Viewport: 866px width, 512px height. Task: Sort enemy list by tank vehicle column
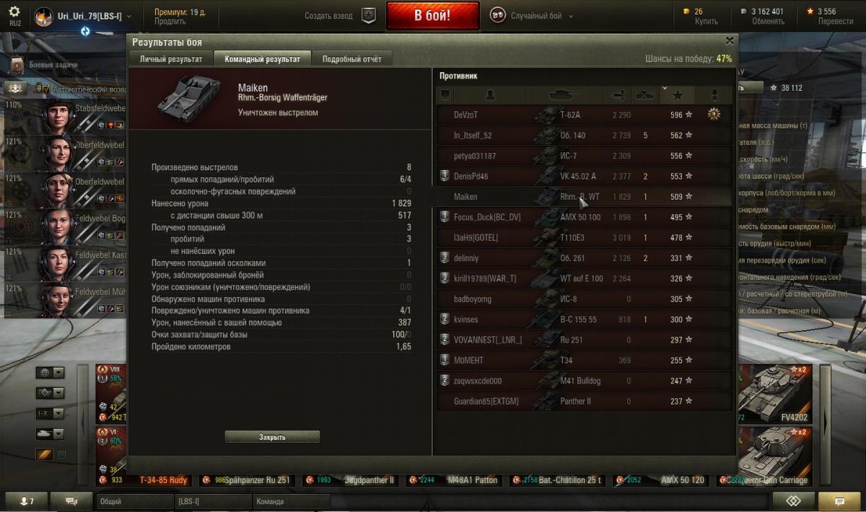564,94
